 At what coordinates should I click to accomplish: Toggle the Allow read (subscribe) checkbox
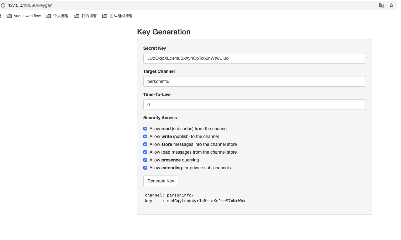[145, 129]
